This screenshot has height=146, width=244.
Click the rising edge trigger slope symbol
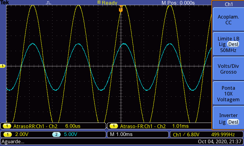click(x=184, y=134)
